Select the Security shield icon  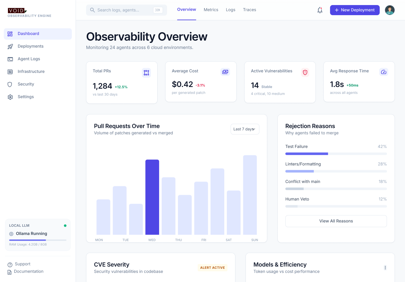(x=10, y=84)
